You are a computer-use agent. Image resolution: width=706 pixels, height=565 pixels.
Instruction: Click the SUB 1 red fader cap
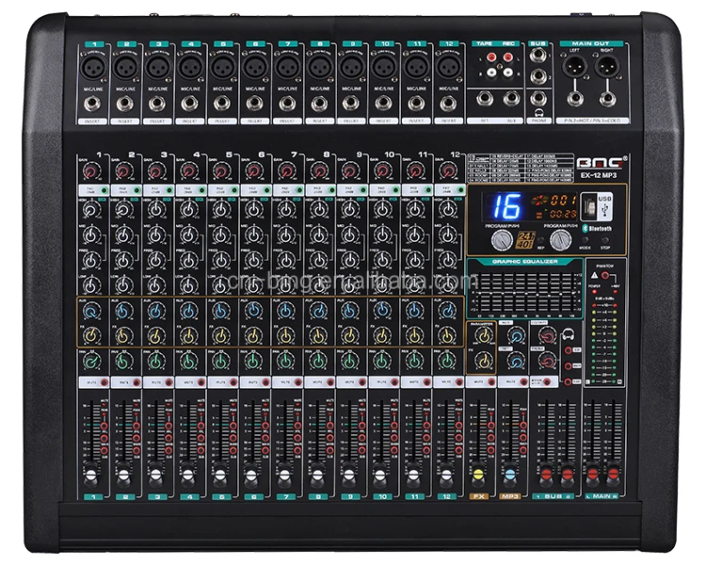546,474
